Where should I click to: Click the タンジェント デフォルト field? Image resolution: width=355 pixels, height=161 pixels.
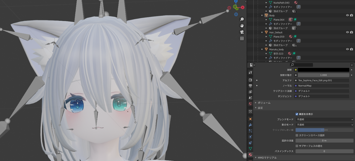(322, 96)
